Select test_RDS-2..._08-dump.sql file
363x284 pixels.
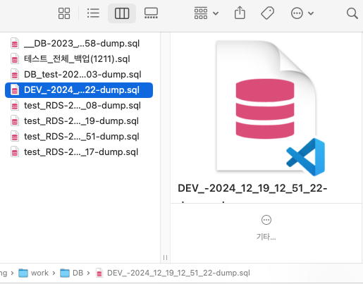pos(79,106)
